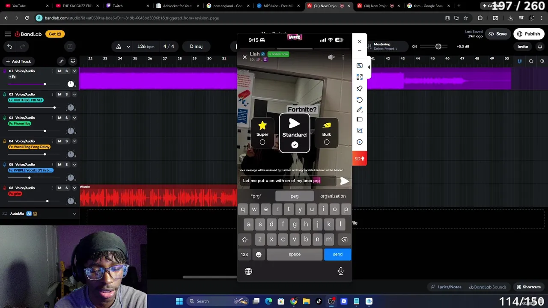
Task: Expand the track 03 dropdown chevron
Action: [x=74, y=118]
